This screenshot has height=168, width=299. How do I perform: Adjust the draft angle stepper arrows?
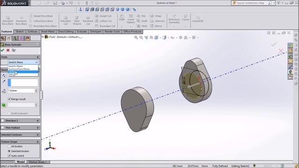point(36,105)
